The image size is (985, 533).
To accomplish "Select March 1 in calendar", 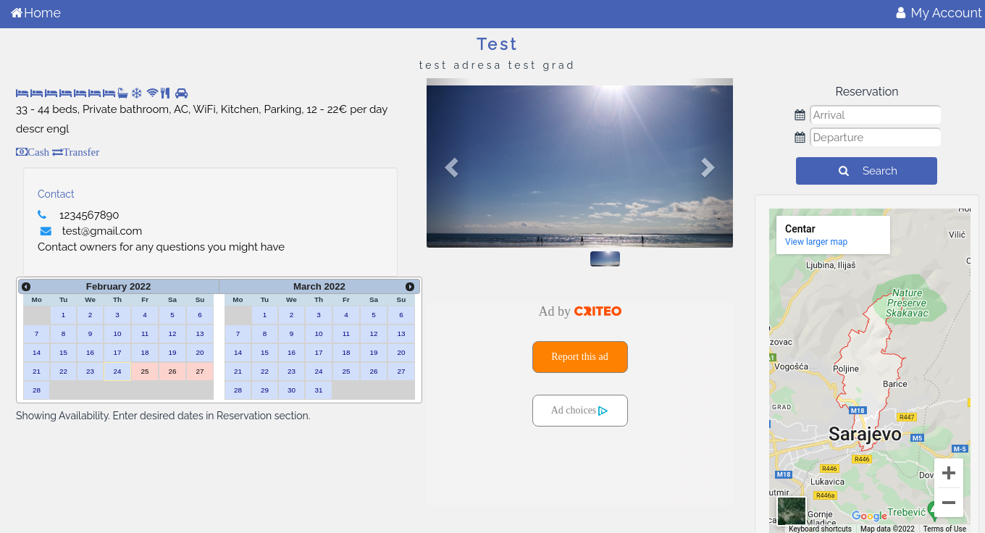I will pyautogui.click(x=264, y=315).
